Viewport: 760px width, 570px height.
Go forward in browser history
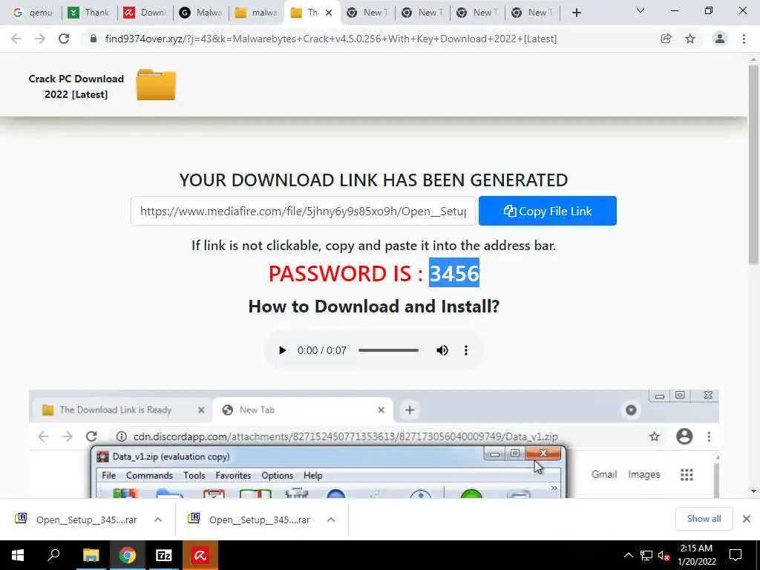40,39
